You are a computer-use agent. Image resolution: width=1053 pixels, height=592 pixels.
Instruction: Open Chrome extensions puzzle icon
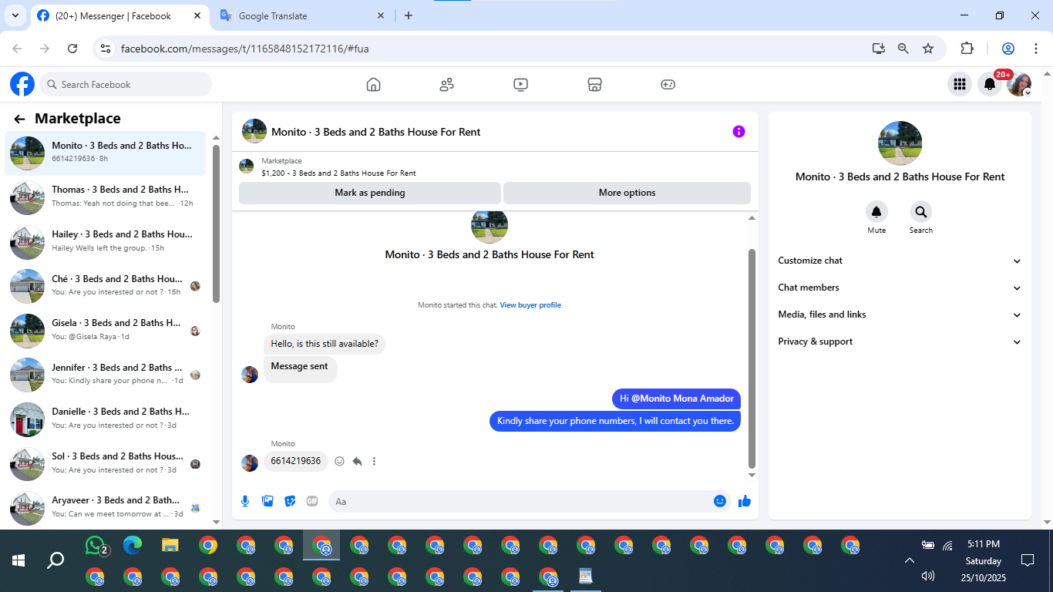point(967,49)
